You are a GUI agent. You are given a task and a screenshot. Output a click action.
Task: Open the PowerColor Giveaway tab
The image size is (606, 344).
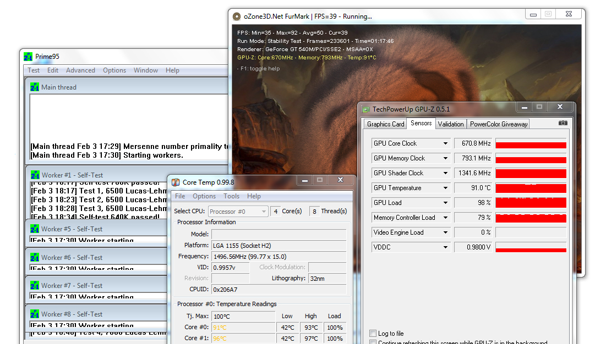[x=499, y=124]
